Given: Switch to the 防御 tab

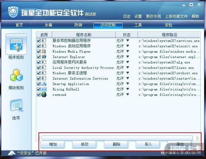Looking at the screenshot, I should (x=78, y=25).
